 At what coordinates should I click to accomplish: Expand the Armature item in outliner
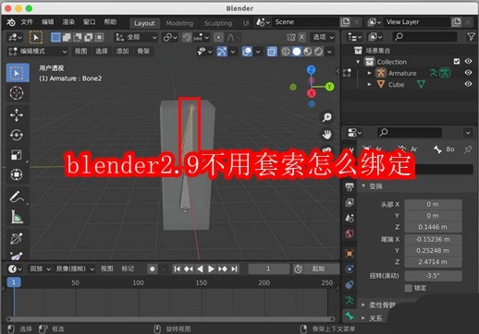click(x=369, y=73)
